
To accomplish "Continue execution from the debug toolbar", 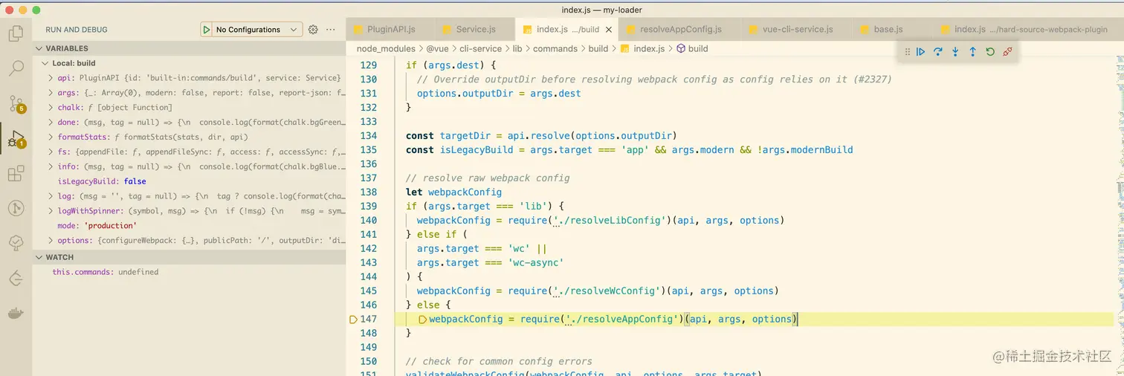I will 920,52.
